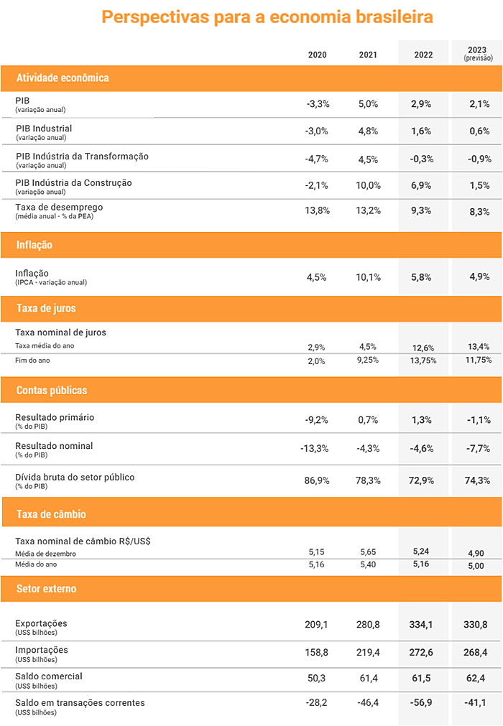
Task: Click the Inflação orange section banner
Action: pos(251,245)
